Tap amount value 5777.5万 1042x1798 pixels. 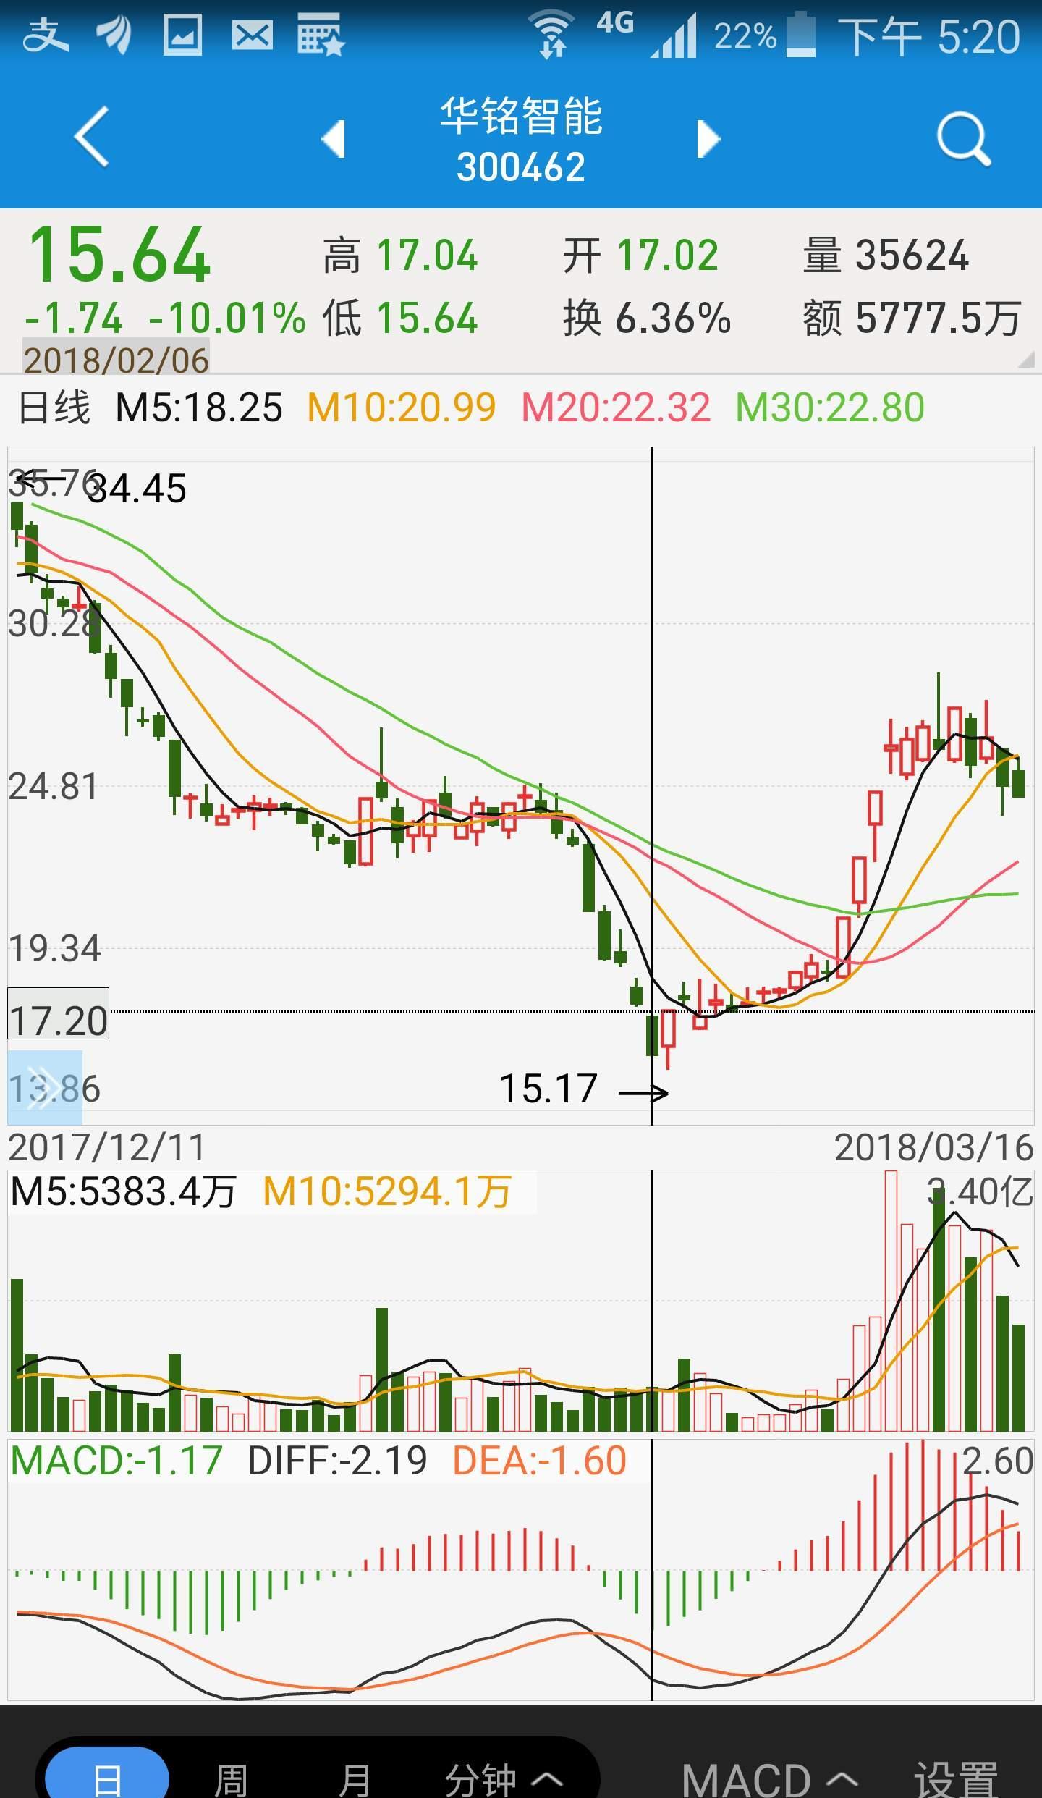pyautogui.click(x=939, y=318)
